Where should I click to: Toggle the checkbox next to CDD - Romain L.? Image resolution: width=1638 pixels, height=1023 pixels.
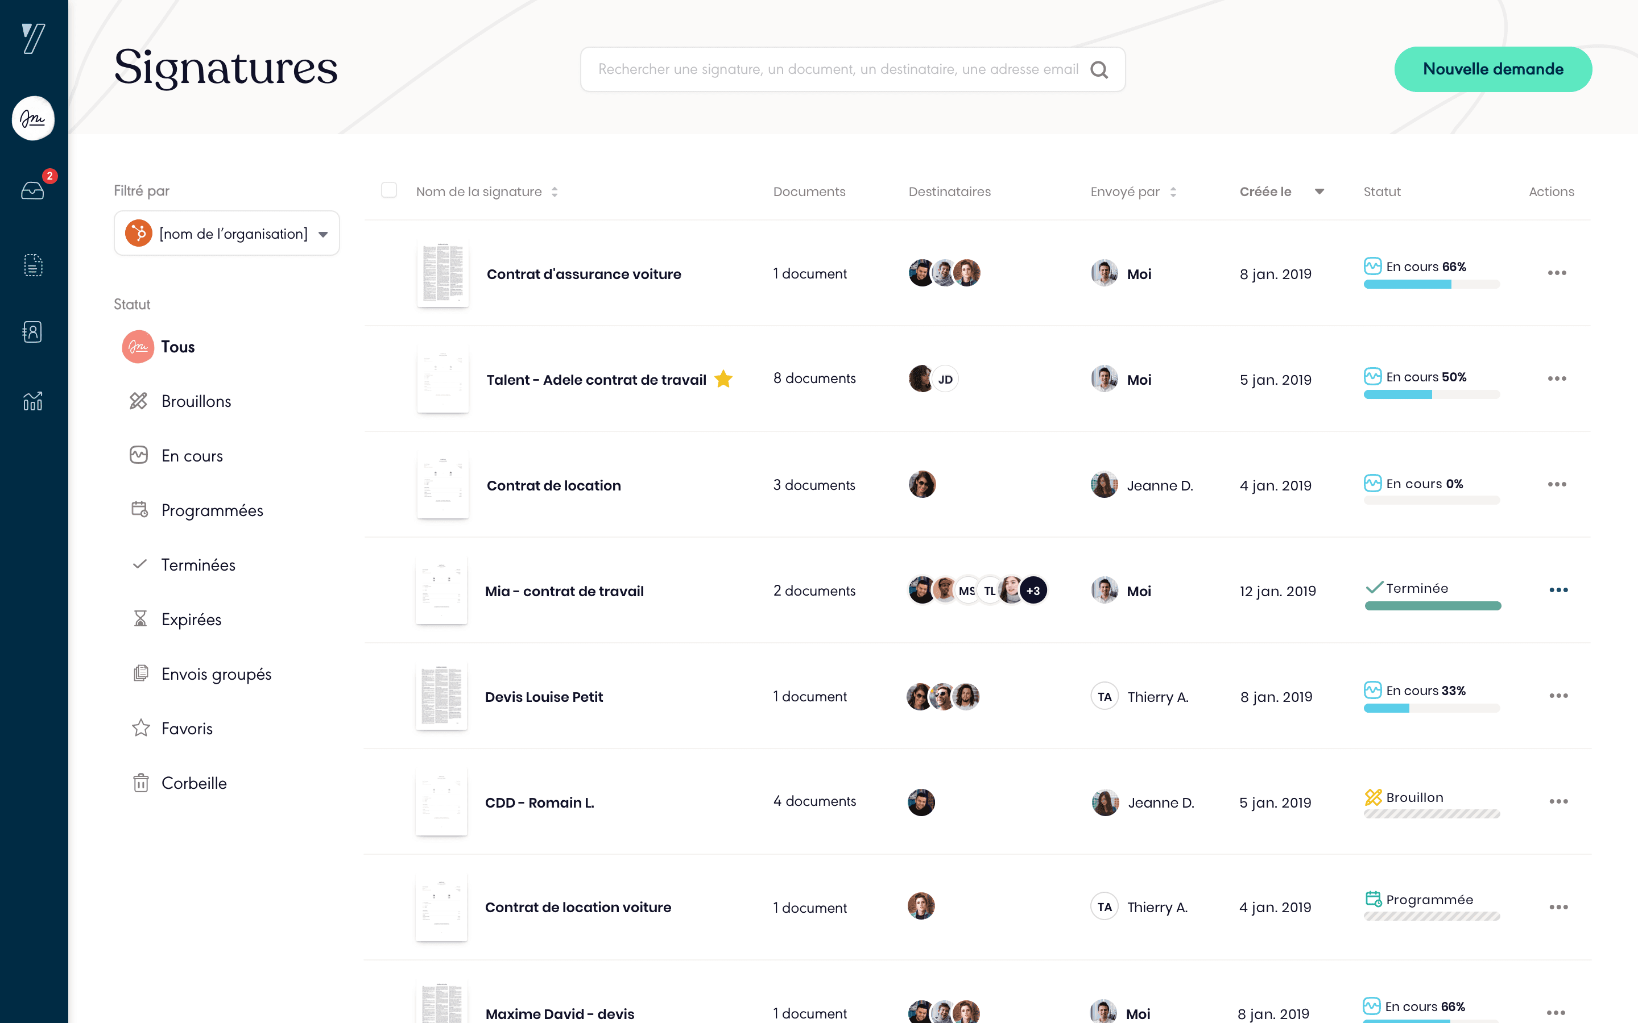pyautogui.click(x=388, y=801)
